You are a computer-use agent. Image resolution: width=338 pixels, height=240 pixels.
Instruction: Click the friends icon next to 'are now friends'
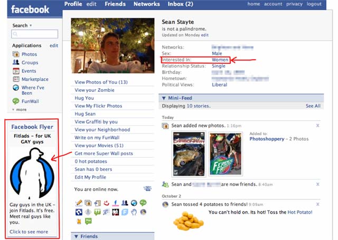(x=165, y=184)
